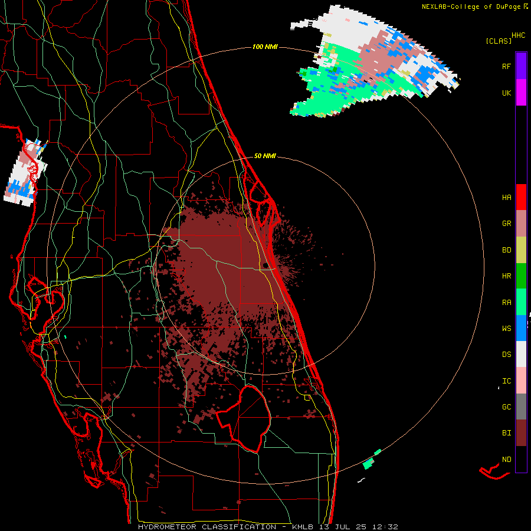Click the UK magenta legend swatch
The image size is (531, 531).
coord(521,93)
